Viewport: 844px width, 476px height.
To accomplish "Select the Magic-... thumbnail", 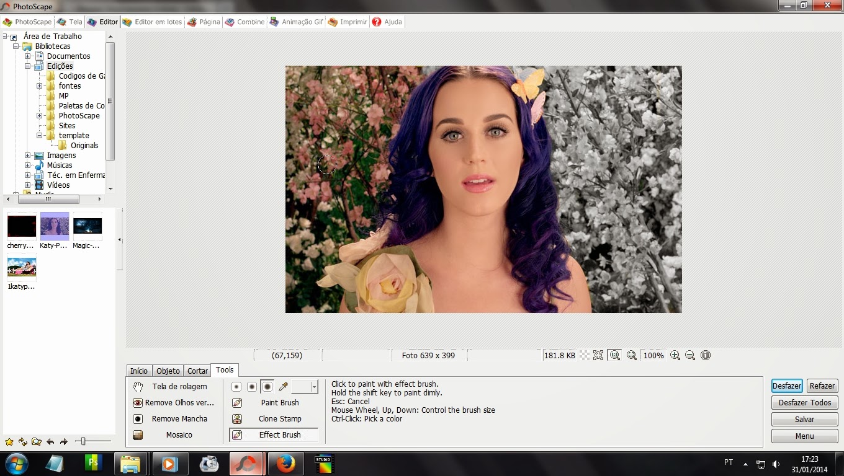I will pyautogui.click(x=87, y=231).
